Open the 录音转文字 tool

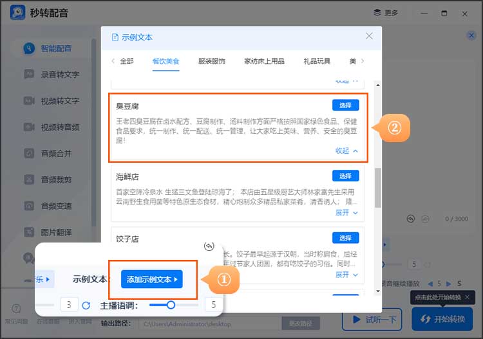coord(60,75)
